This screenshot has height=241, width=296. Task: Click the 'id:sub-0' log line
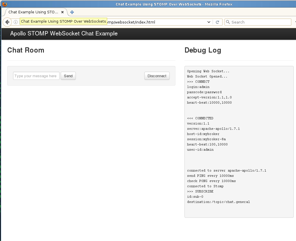[195, 197]
